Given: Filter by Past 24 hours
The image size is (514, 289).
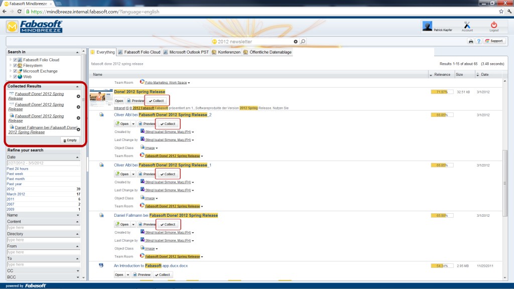Looking at the screenshot, I should [x=18, y=169].
